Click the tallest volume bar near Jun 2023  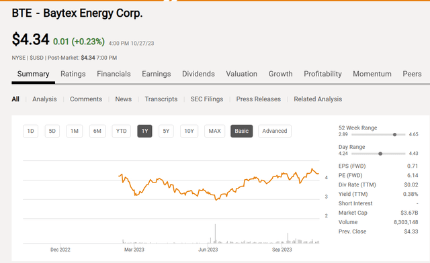[215, 233]
